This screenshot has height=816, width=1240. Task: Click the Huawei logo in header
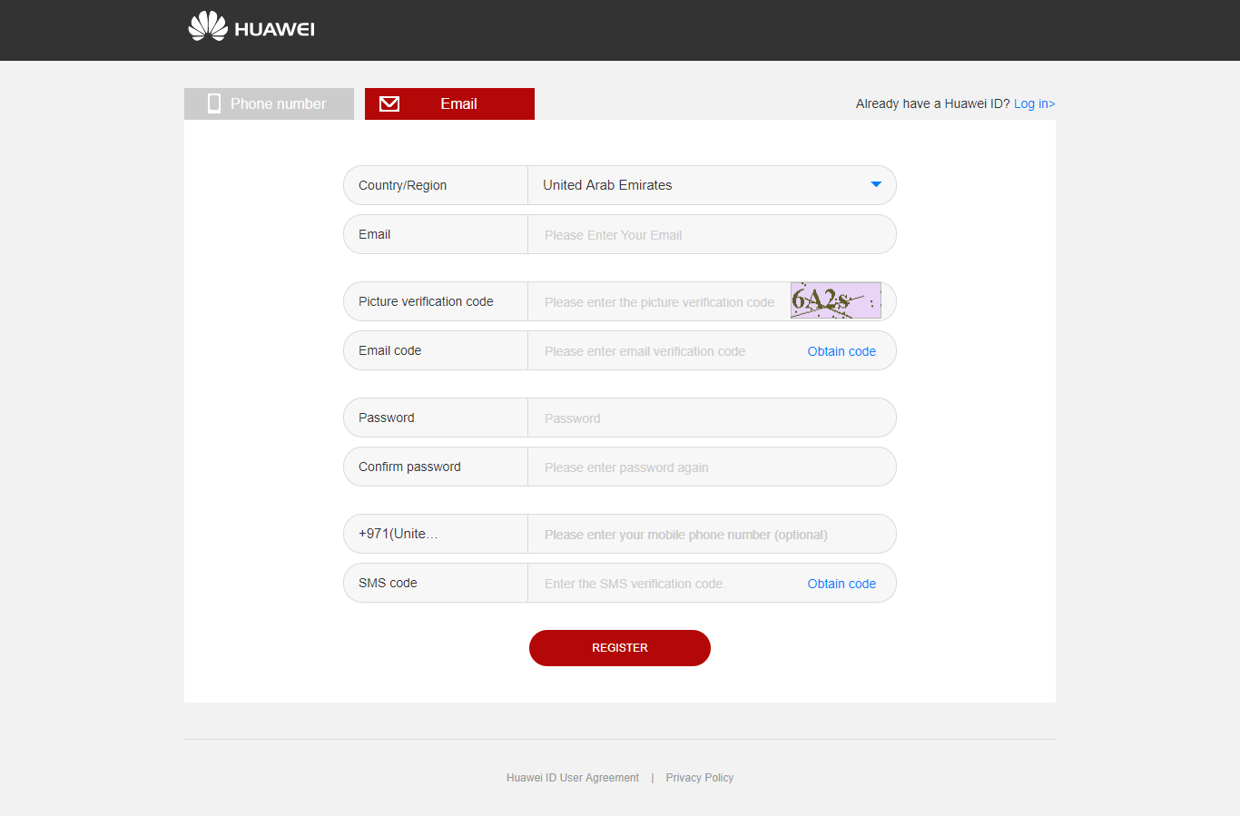(x=251, y=27)
